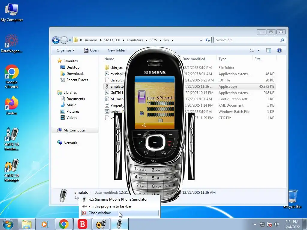Expand the arrow after SL75 in breadcrumb
Viewport: 307px width, 230px height.
click(160, 40)
